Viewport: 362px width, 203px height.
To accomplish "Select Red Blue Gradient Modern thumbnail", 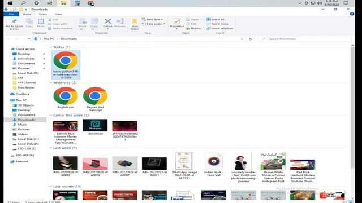I will (x=303, y=170).
